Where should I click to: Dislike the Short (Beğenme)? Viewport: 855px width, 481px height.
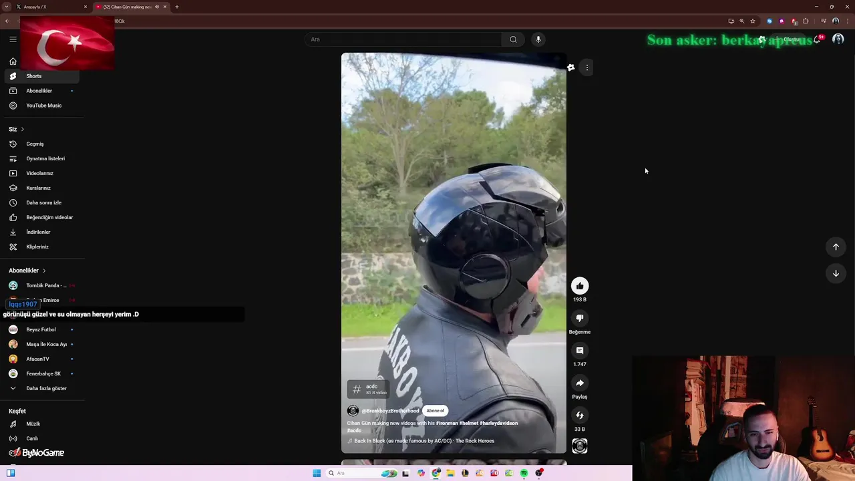580,318
